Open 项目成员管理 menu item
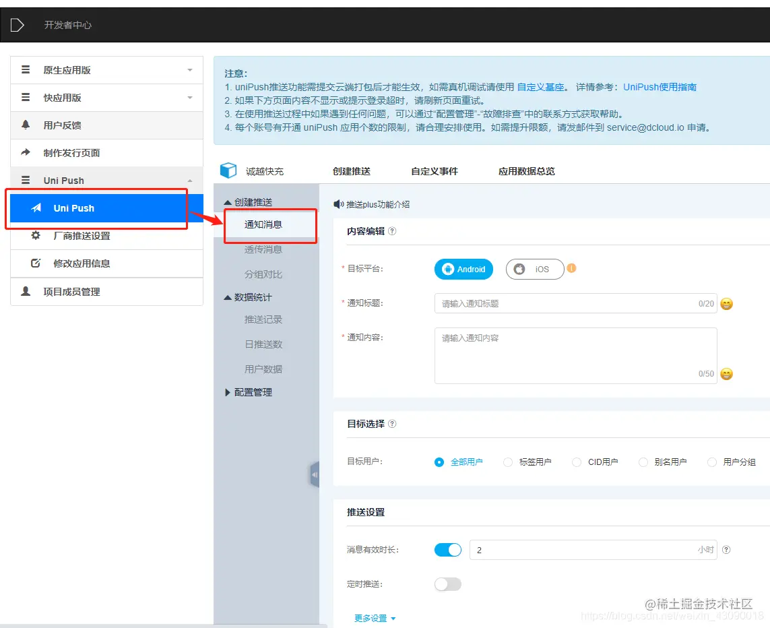Screen dimensions: 770x628 106,292
